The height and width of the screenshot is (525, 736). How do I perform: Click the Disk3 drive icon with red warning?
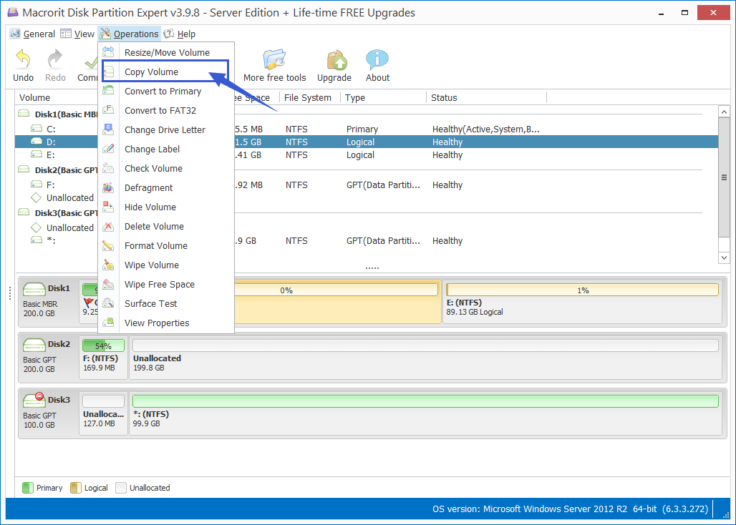pyautogui.click(x=34, y=399)
